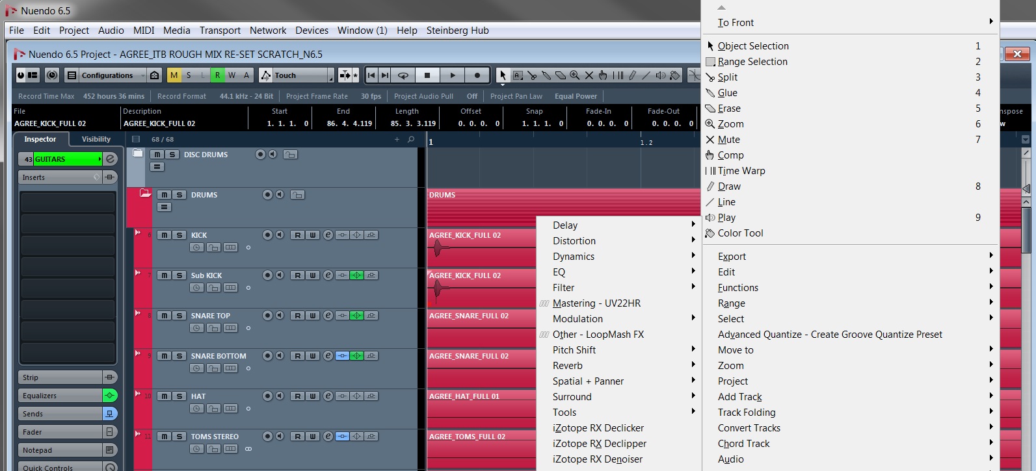
Task: Mute the KICK track
Action: 165,235
